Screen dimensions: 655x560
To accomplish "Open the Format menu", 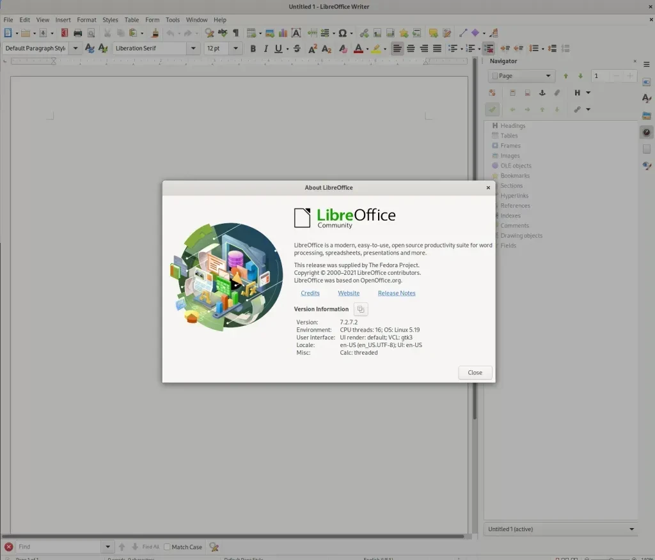I will point(86,20).
